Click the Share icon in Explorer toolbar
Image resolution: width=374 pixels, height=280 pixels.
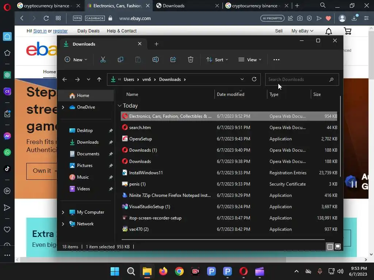(x=173, y=59)
